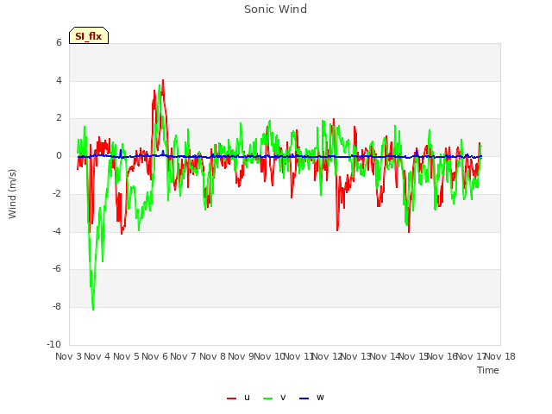Click the y-axis value -10
This screenshot has height=414, width=552.
pyautogui.click(x=54, y=344)
